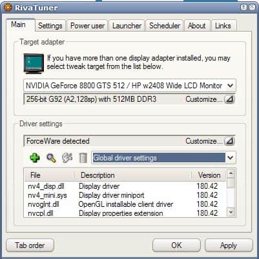Select the nv4_disp.dll row in list
Viewport: 259px width, 259px height.
tap(125, 186)
